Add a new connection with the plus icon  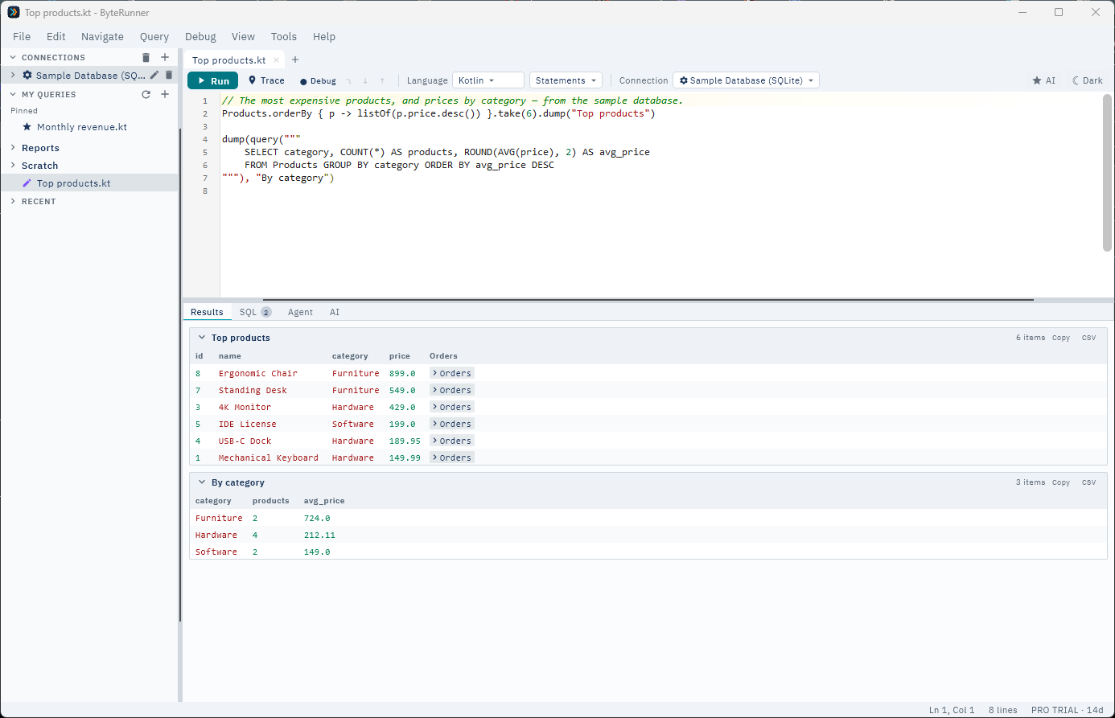pyautogui.click(x=165, y=57)
